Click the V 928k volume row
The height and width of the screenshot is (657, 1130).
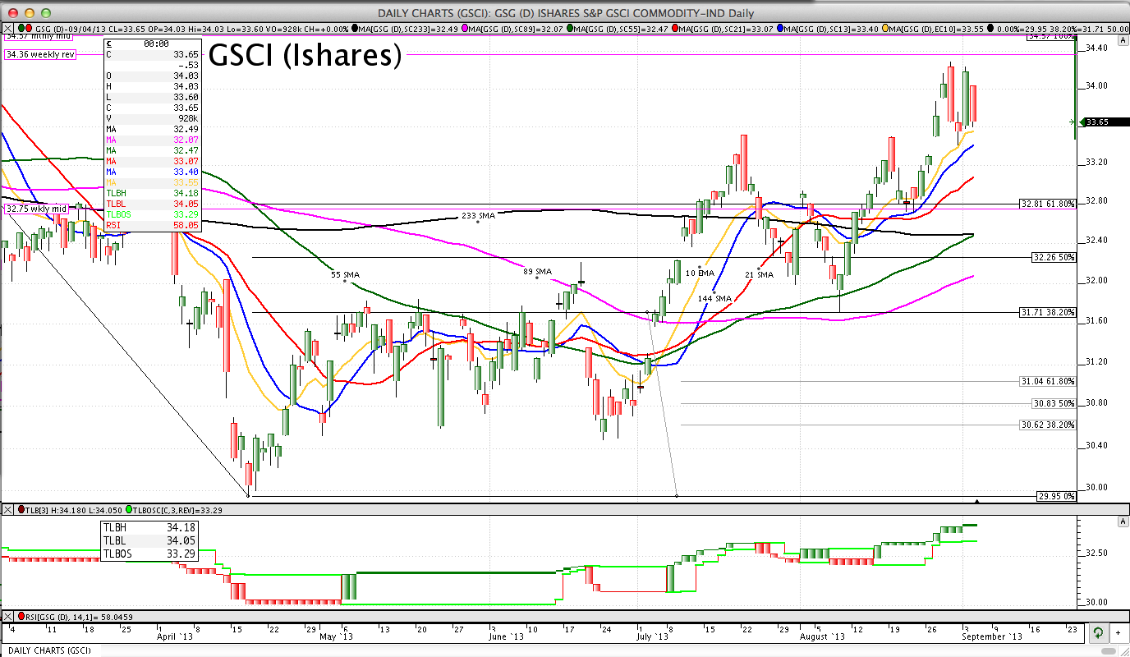(x=153, y=118)
